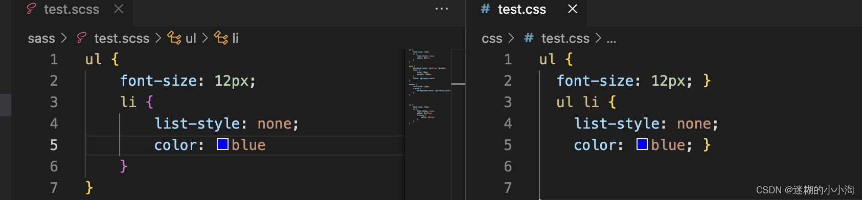Open blue color picker in scss editor
The width and height of the screenshot is (862, 200).
(222, 144)
